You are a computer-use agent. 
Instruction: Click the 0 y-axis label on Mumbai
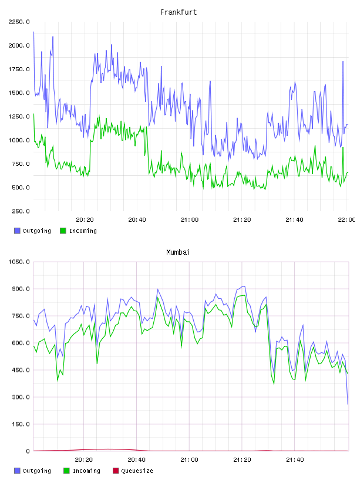[x=28, y=451]
